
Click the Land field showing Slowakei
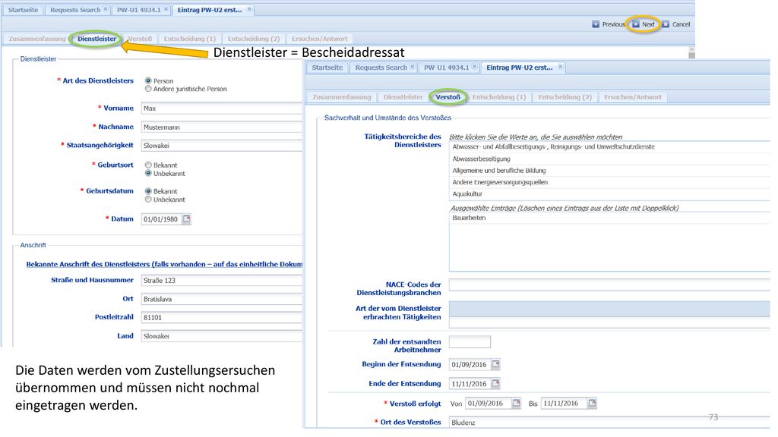(x=222, y=336)
